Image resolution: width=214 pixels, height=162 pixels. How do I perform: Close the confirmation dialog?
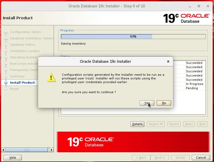pos(168,61)
